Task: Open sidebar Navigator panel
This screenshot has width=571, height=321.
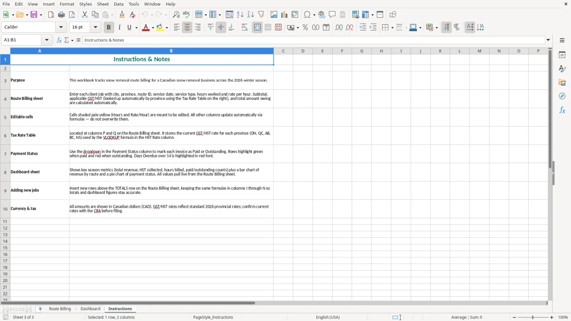Action: pos(562,97)
